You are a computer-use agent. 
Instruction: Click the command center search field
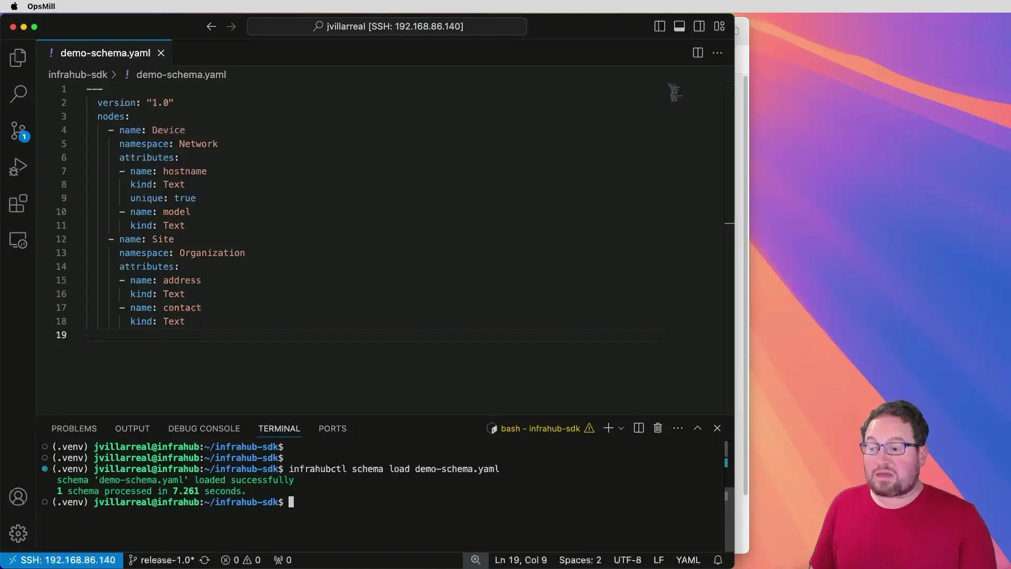[x=386, y=26]
